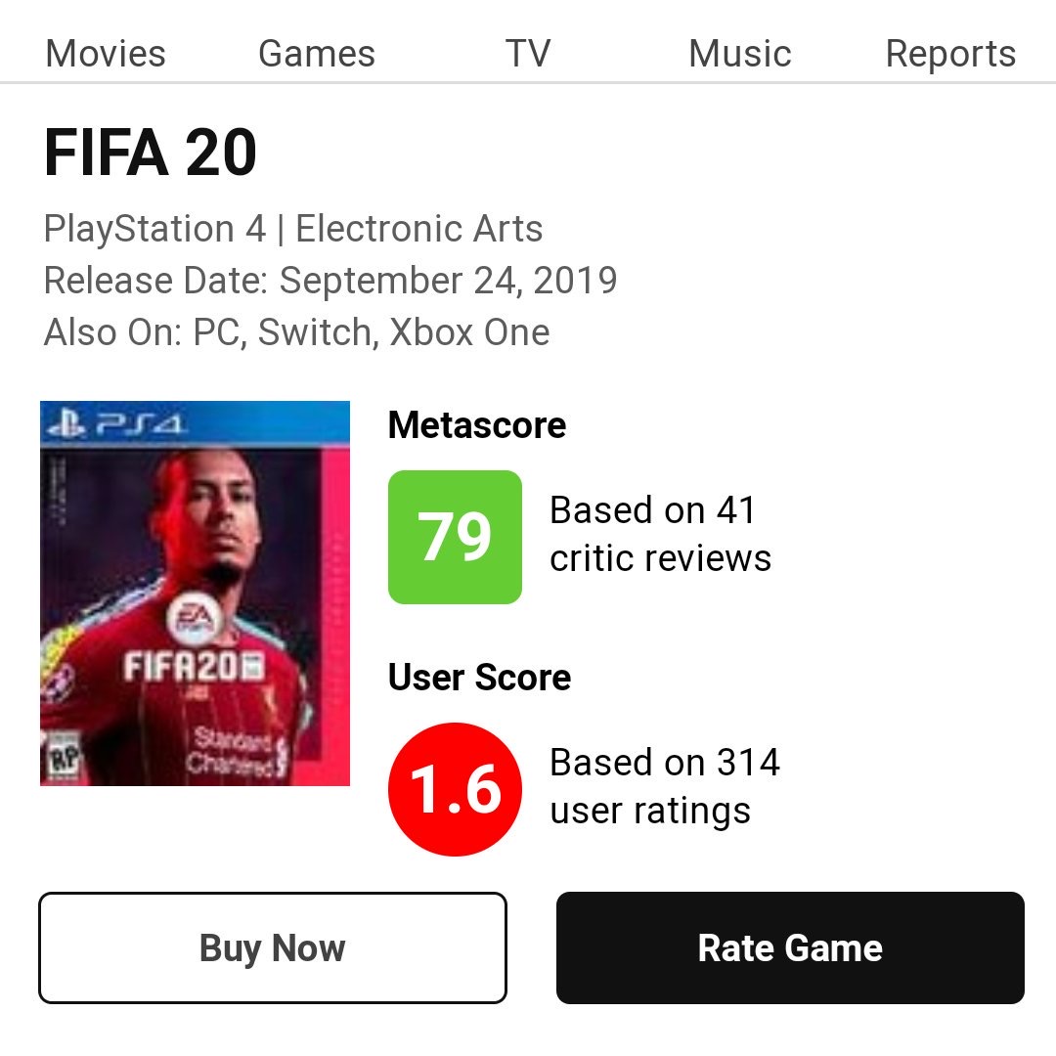This screenshot has height=1056, width=1056.
Task: Click the Buy Now button
Action: [x=273, y=948]
